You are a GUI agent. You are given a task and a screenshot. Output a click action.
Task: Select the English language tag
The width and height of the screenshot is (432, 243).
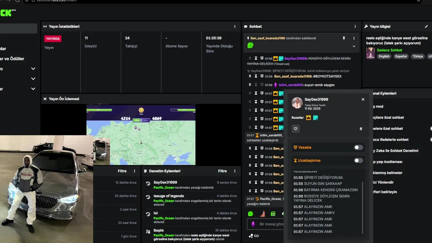coord(384,56)
